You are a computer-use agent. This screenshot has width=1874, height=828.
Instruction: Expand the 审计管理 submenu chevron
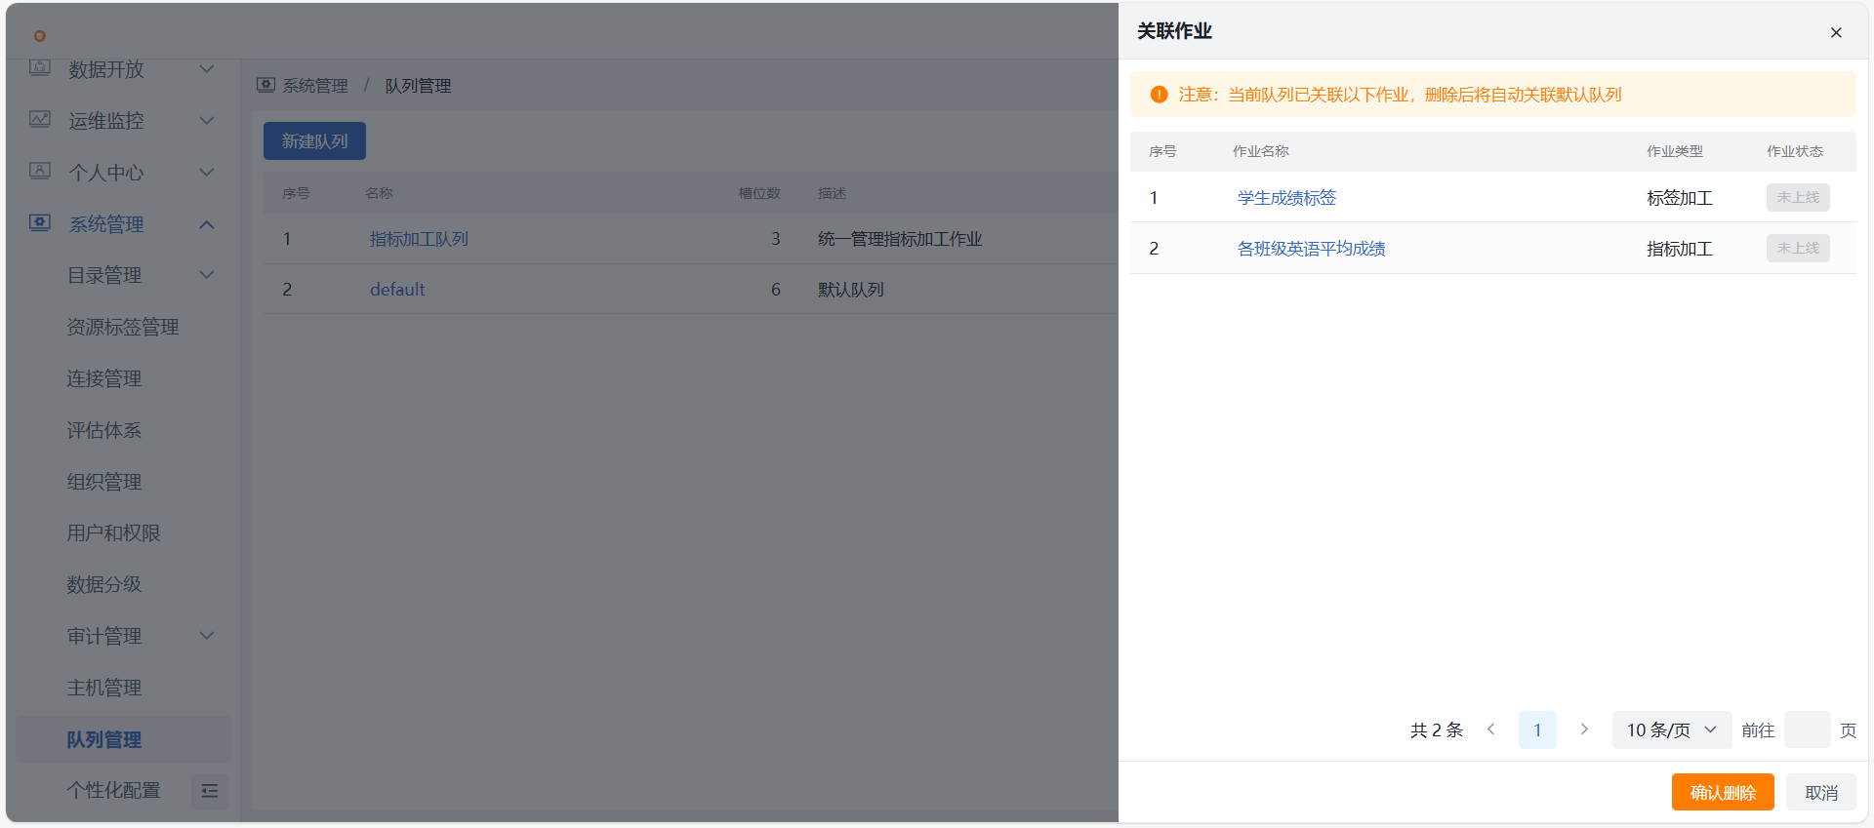coord(207,636)
